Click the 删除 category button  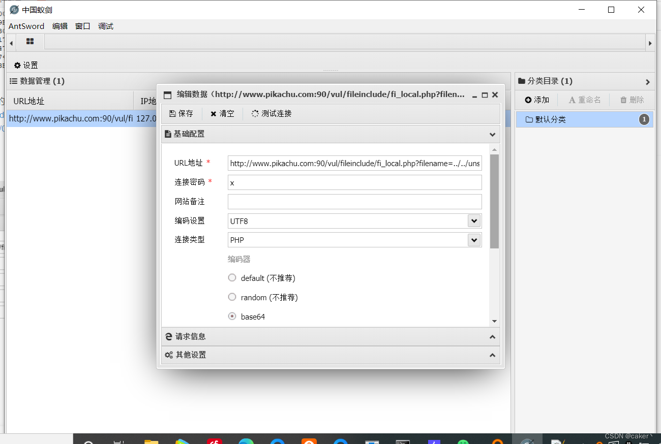(632, 100)
